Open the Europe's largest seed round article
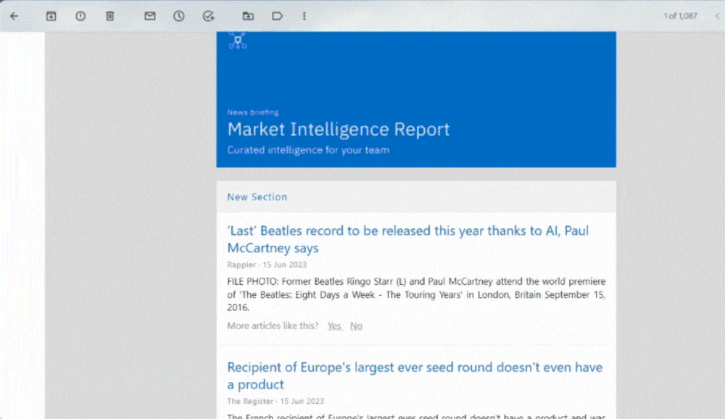 (x=415, y=376)
